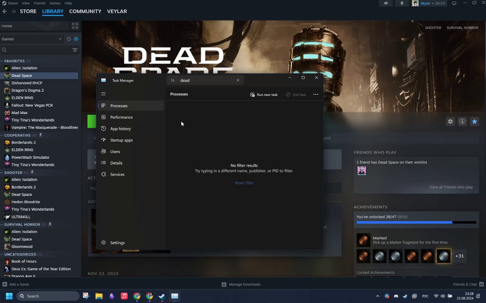Open the View menu in Steam
This screenshot has width=486, height=303.
click(26, 3)
